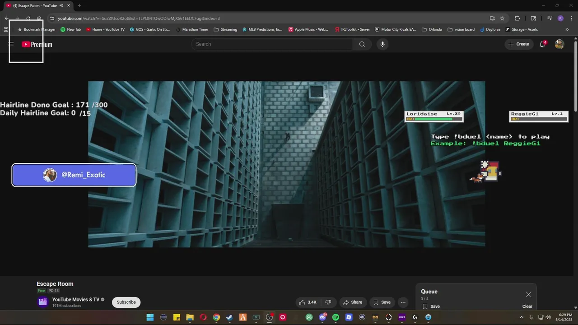Mute the Escape Room tab audio
This screenshot has width=578, height=325.
pos(61,5)
